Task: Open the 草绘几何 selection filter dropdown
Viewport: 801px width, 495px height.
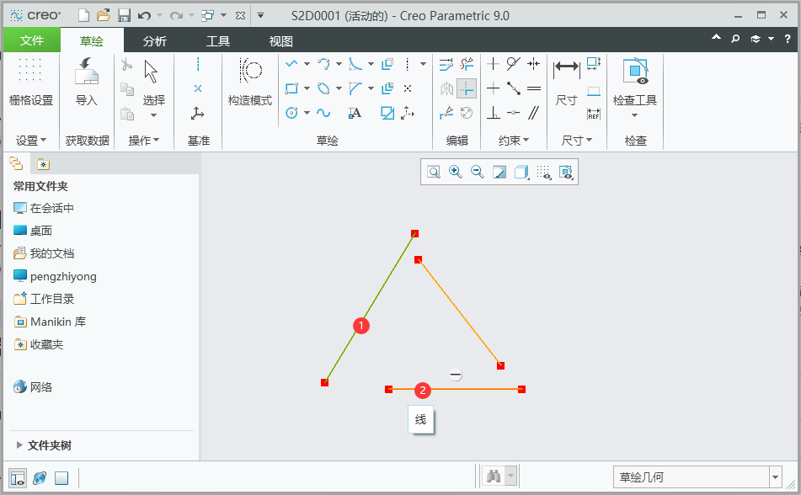Action: click(775, 477)
